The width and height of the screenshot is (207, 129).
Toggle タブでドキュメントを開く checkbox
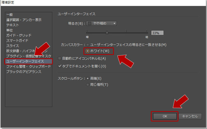pyautogui.click(x=60, y=66)
